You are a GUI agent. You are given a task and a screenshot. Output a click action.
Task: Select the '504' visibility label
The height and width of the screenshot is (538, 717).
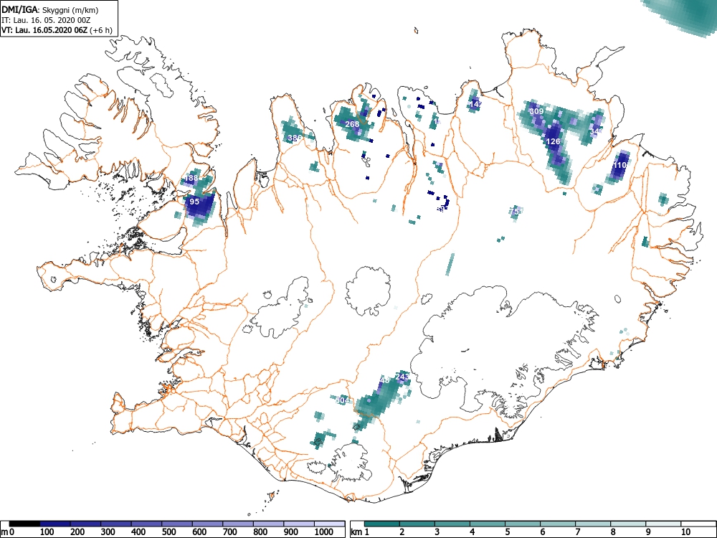coord(342,400)
